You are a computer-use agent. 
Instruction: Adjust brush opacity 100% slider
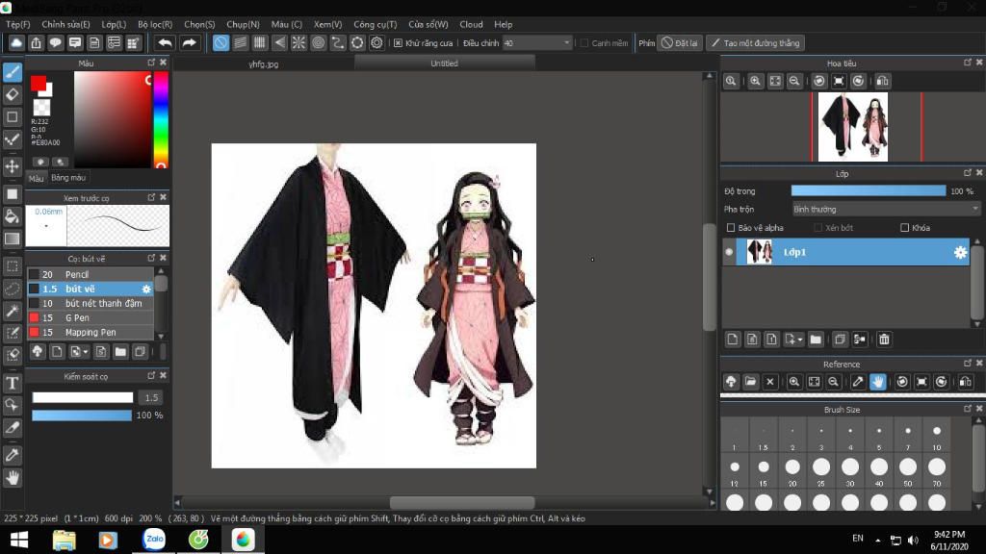pos(82,415)
